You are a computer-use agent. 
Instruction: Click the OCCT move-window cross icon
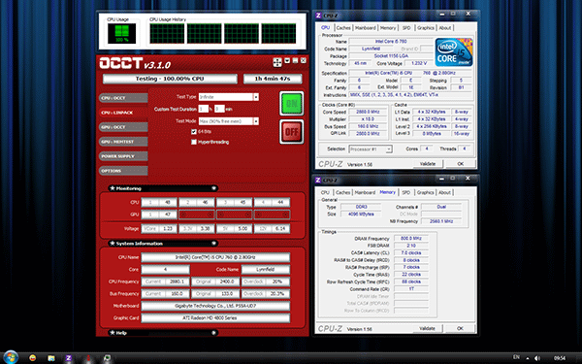pyautogui.click(x=277, y=62)
